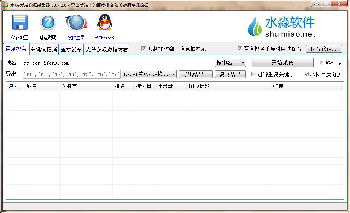The width and height of the screenshot is (350, 213).
Task: Toggle 转换百度链接 checkbox
Action: click(x=306, y=74)
